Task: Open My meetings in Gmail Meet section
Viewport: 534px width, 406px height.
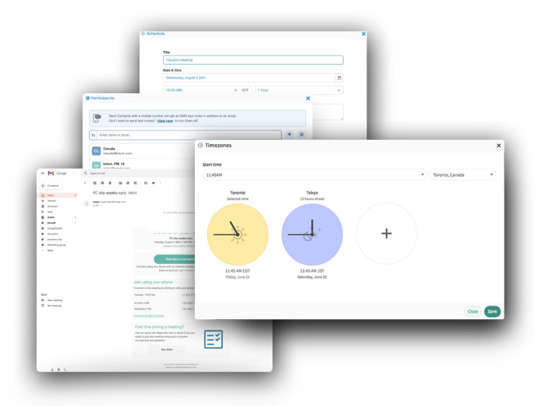Action: pos(55,306)
